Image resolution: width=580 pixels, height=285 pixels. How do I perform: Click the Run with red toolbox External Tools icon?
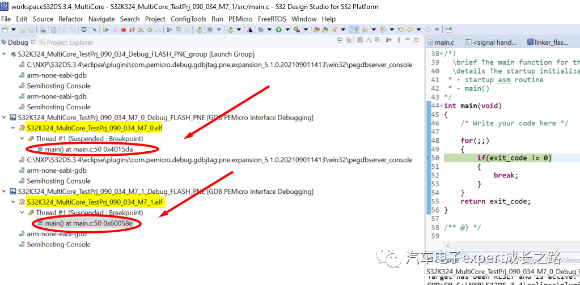click(x=297, y=29)
